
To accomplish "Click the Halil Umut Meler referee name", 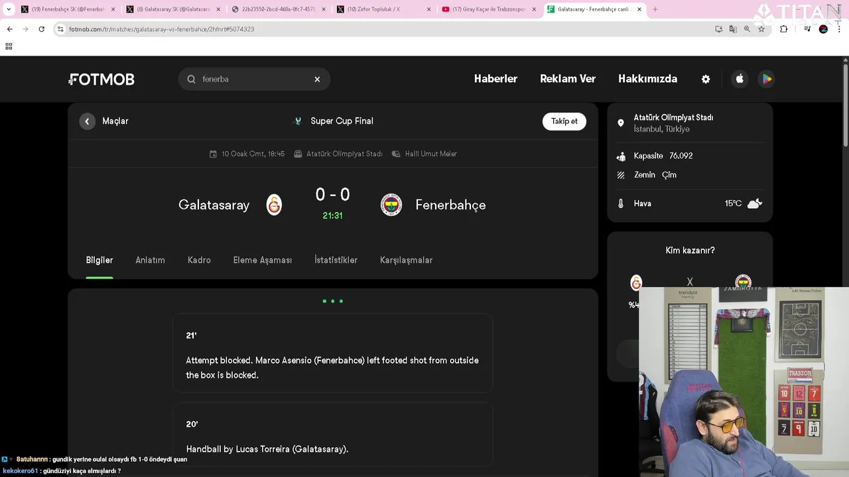I will tap(431, 154).
